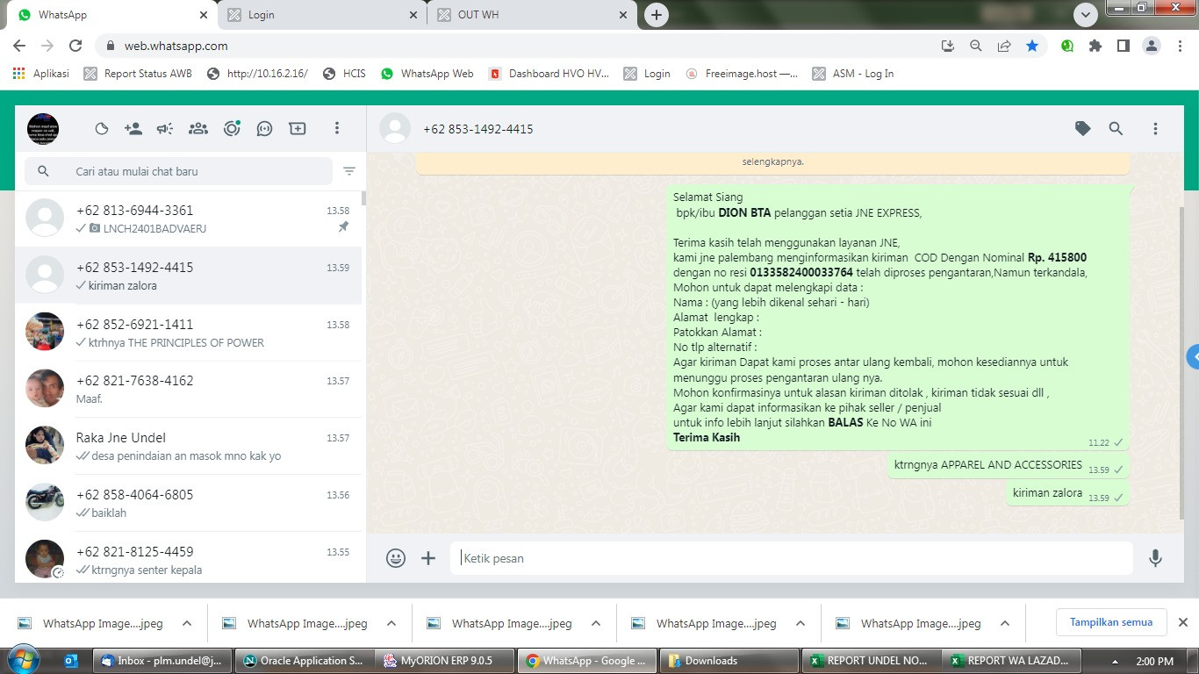Open the Aplikasi bookmarks shortcut
The height and width of the screenshot is (674, 1199).
click(41, 74)
